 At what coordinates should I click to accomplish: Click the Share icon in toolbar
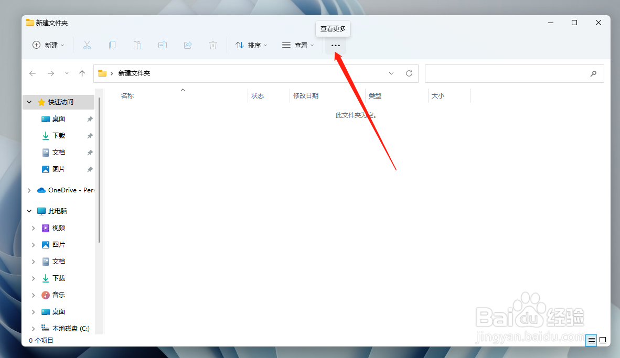[x=188, y=46]
